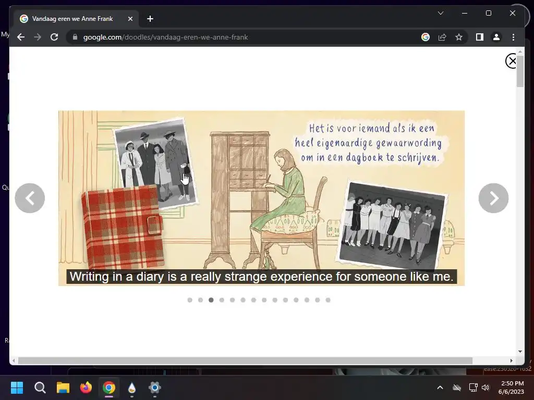Open the Windows Start menu
This screenshot has height=400, width=534.
[17, 387]
